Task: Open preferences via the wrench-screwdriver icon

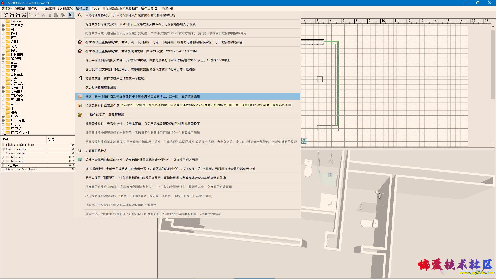Action: 24,15
